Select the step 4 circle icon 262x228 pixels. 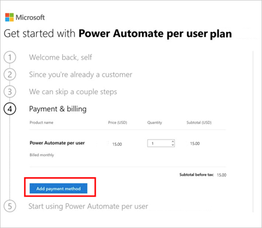pyautogui.click(x=10, y=109)
